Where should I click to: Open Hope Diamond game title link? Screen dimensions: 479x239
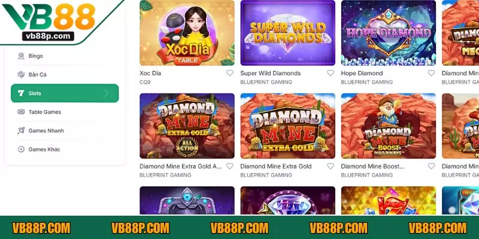coord(362,73)
